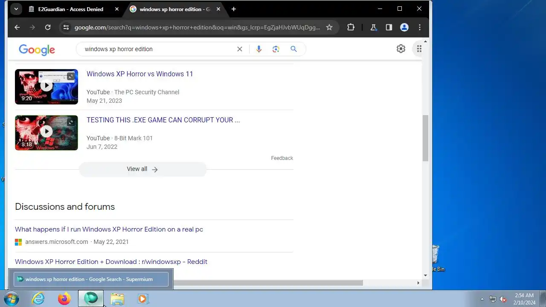Screen dimensions: 546x307
Task: Click the 8-Bit Mark 101 source text
Action: pyautogui.click(x=133, y=138)
